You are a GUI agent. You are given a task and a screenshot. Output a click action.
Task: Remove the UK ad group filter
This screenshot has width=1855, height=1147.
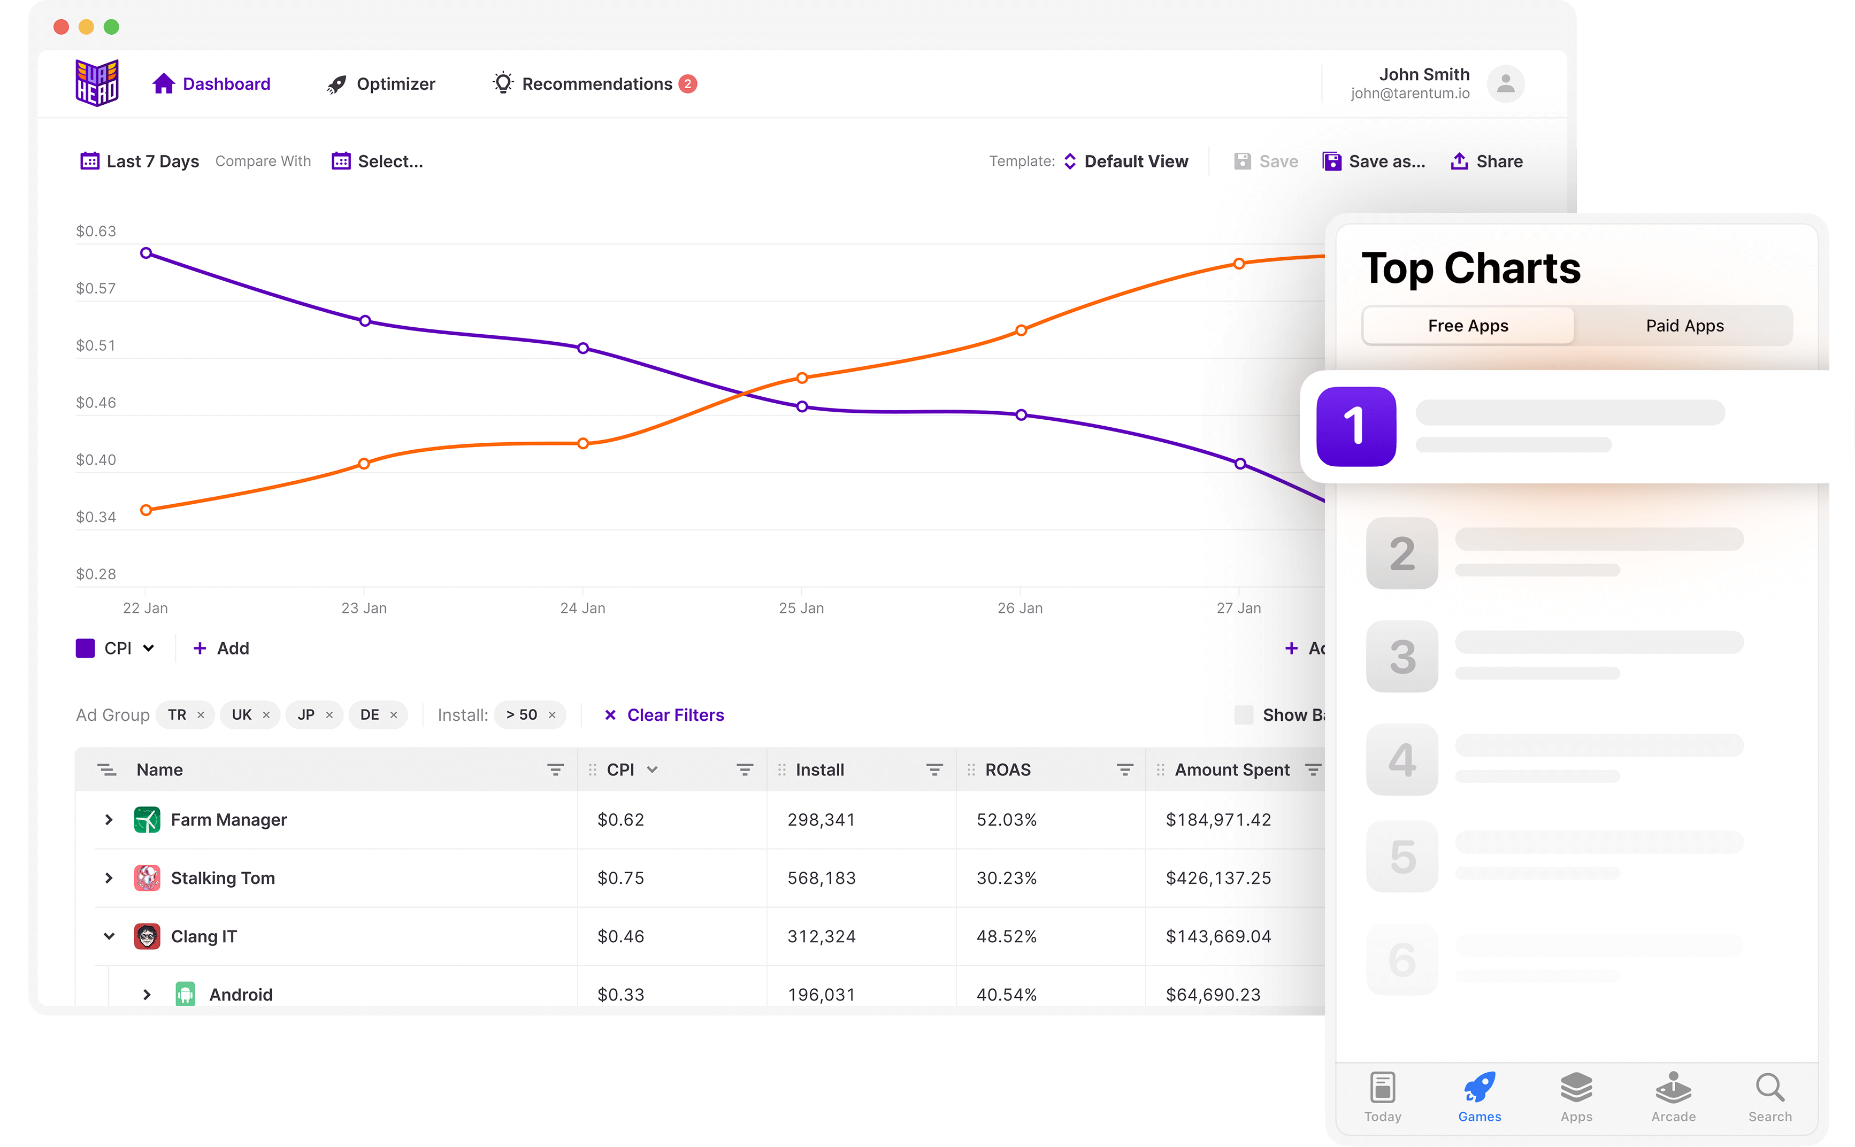click(266, 714)
